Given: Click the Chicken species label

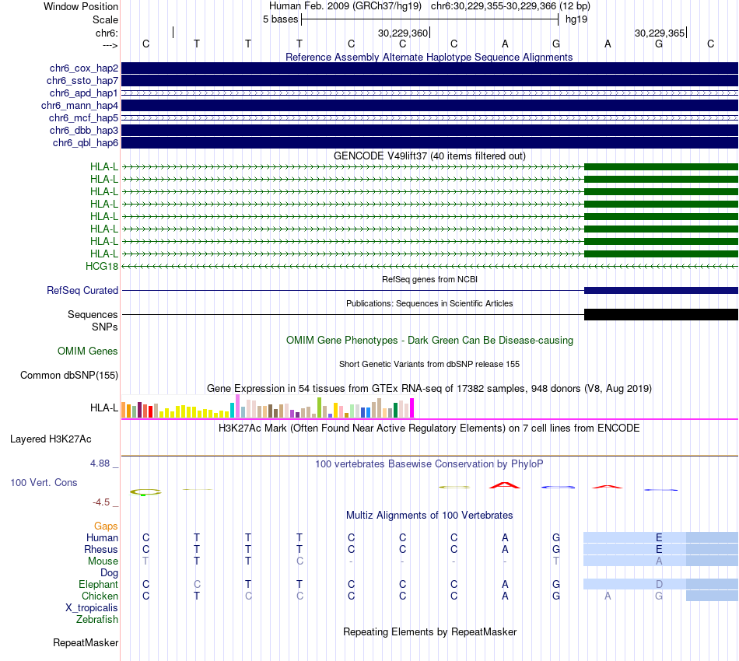Looking at the screenshot, I should click(x=100, y=596).
